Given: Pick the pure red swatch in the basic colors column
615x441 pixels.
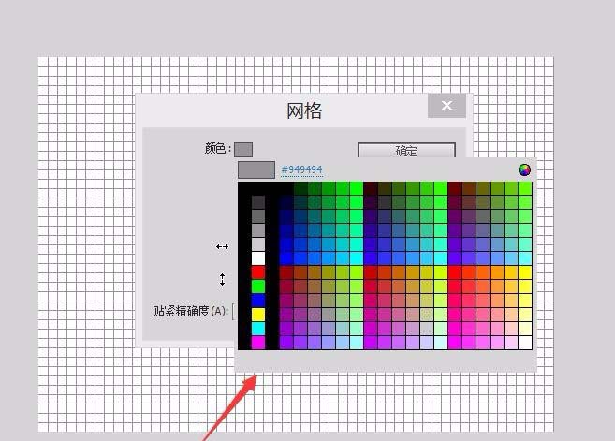Looking at the screenshot, I should [258, 272].
